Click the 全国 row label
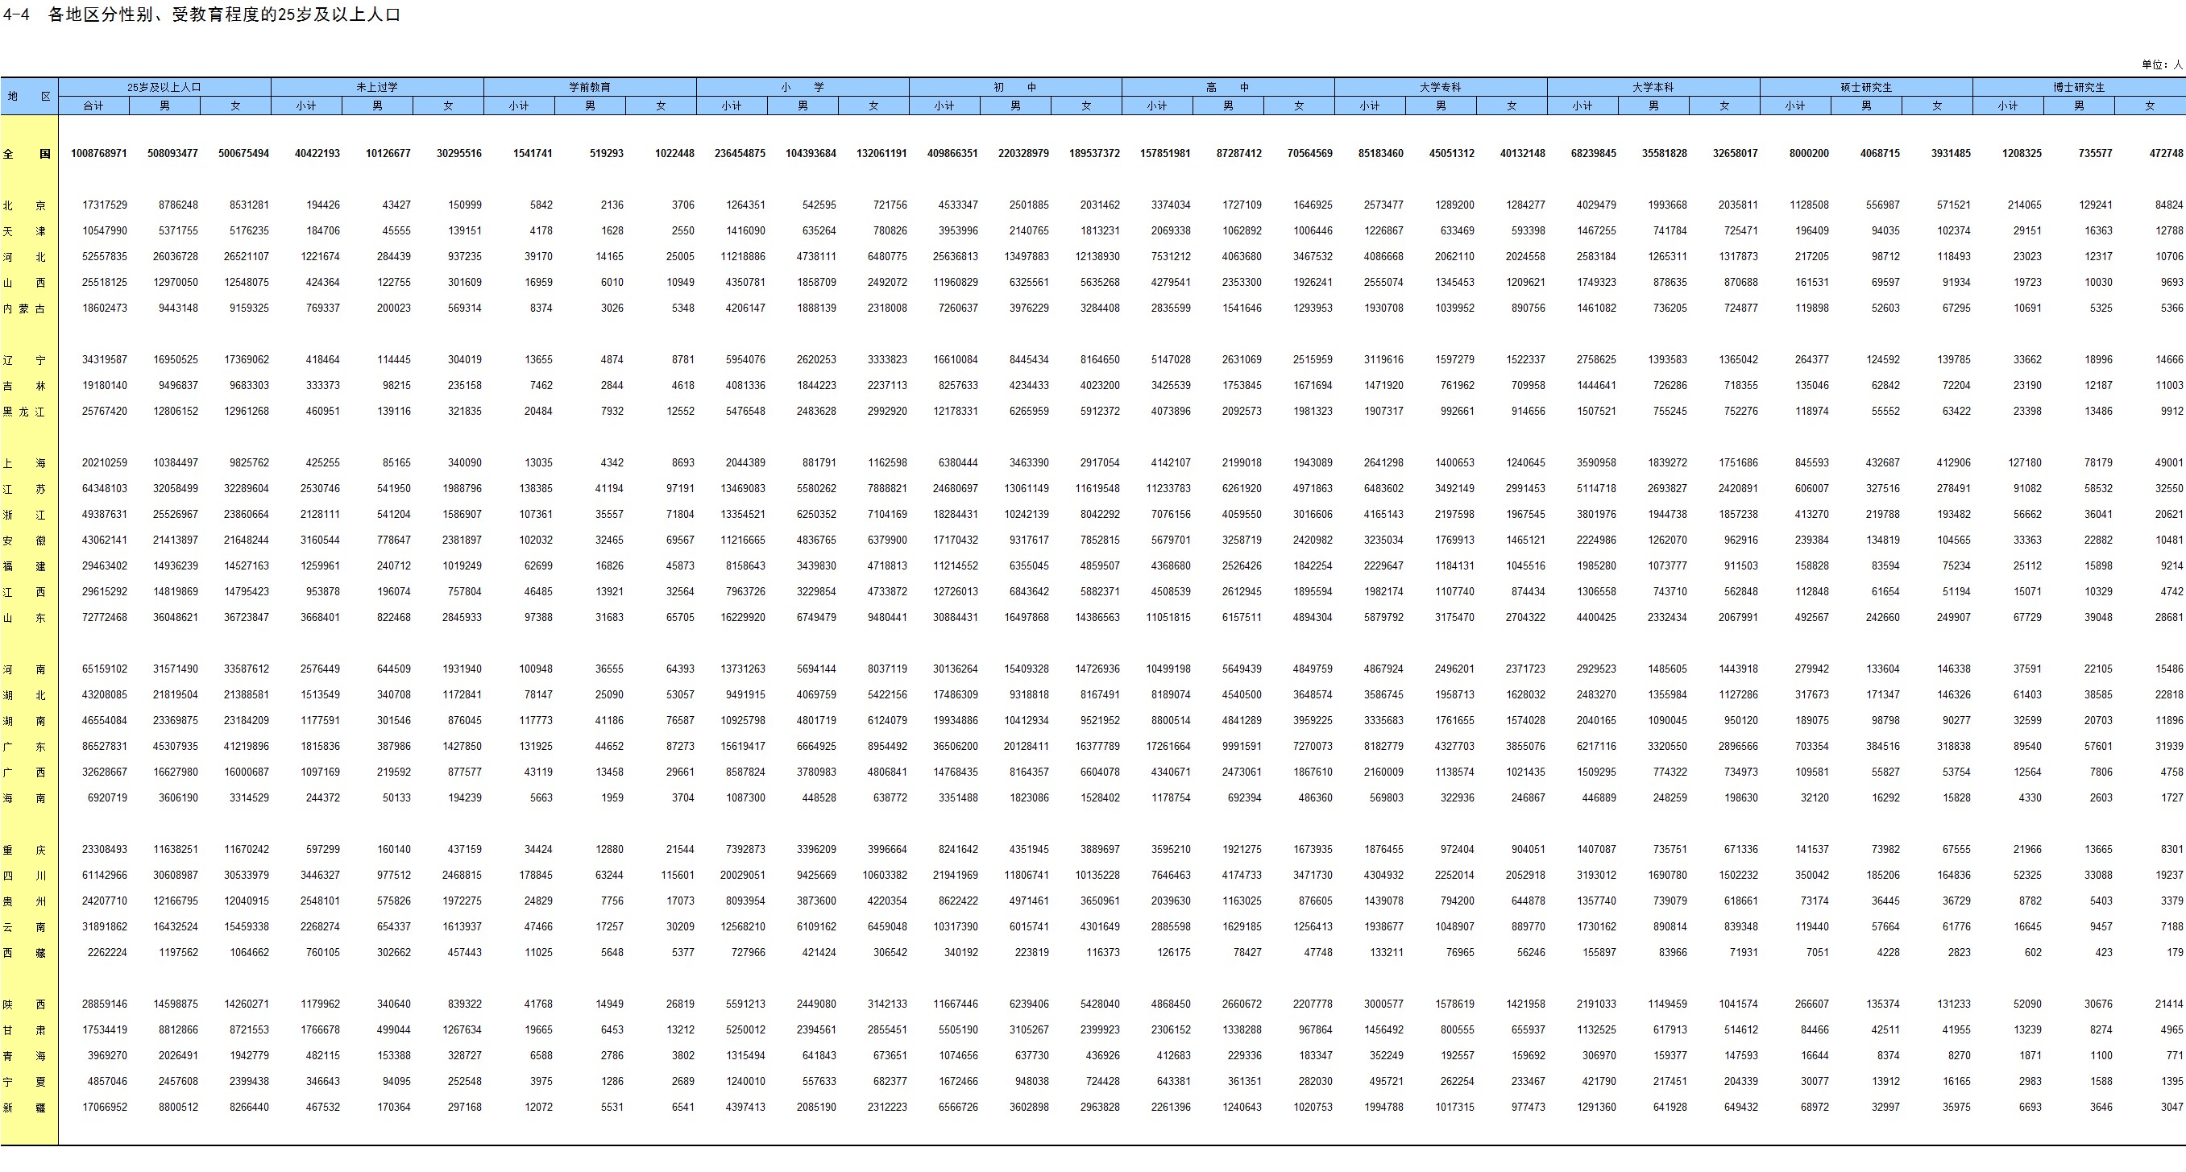Screen dimensions: 2186x1172 (27, 155)
